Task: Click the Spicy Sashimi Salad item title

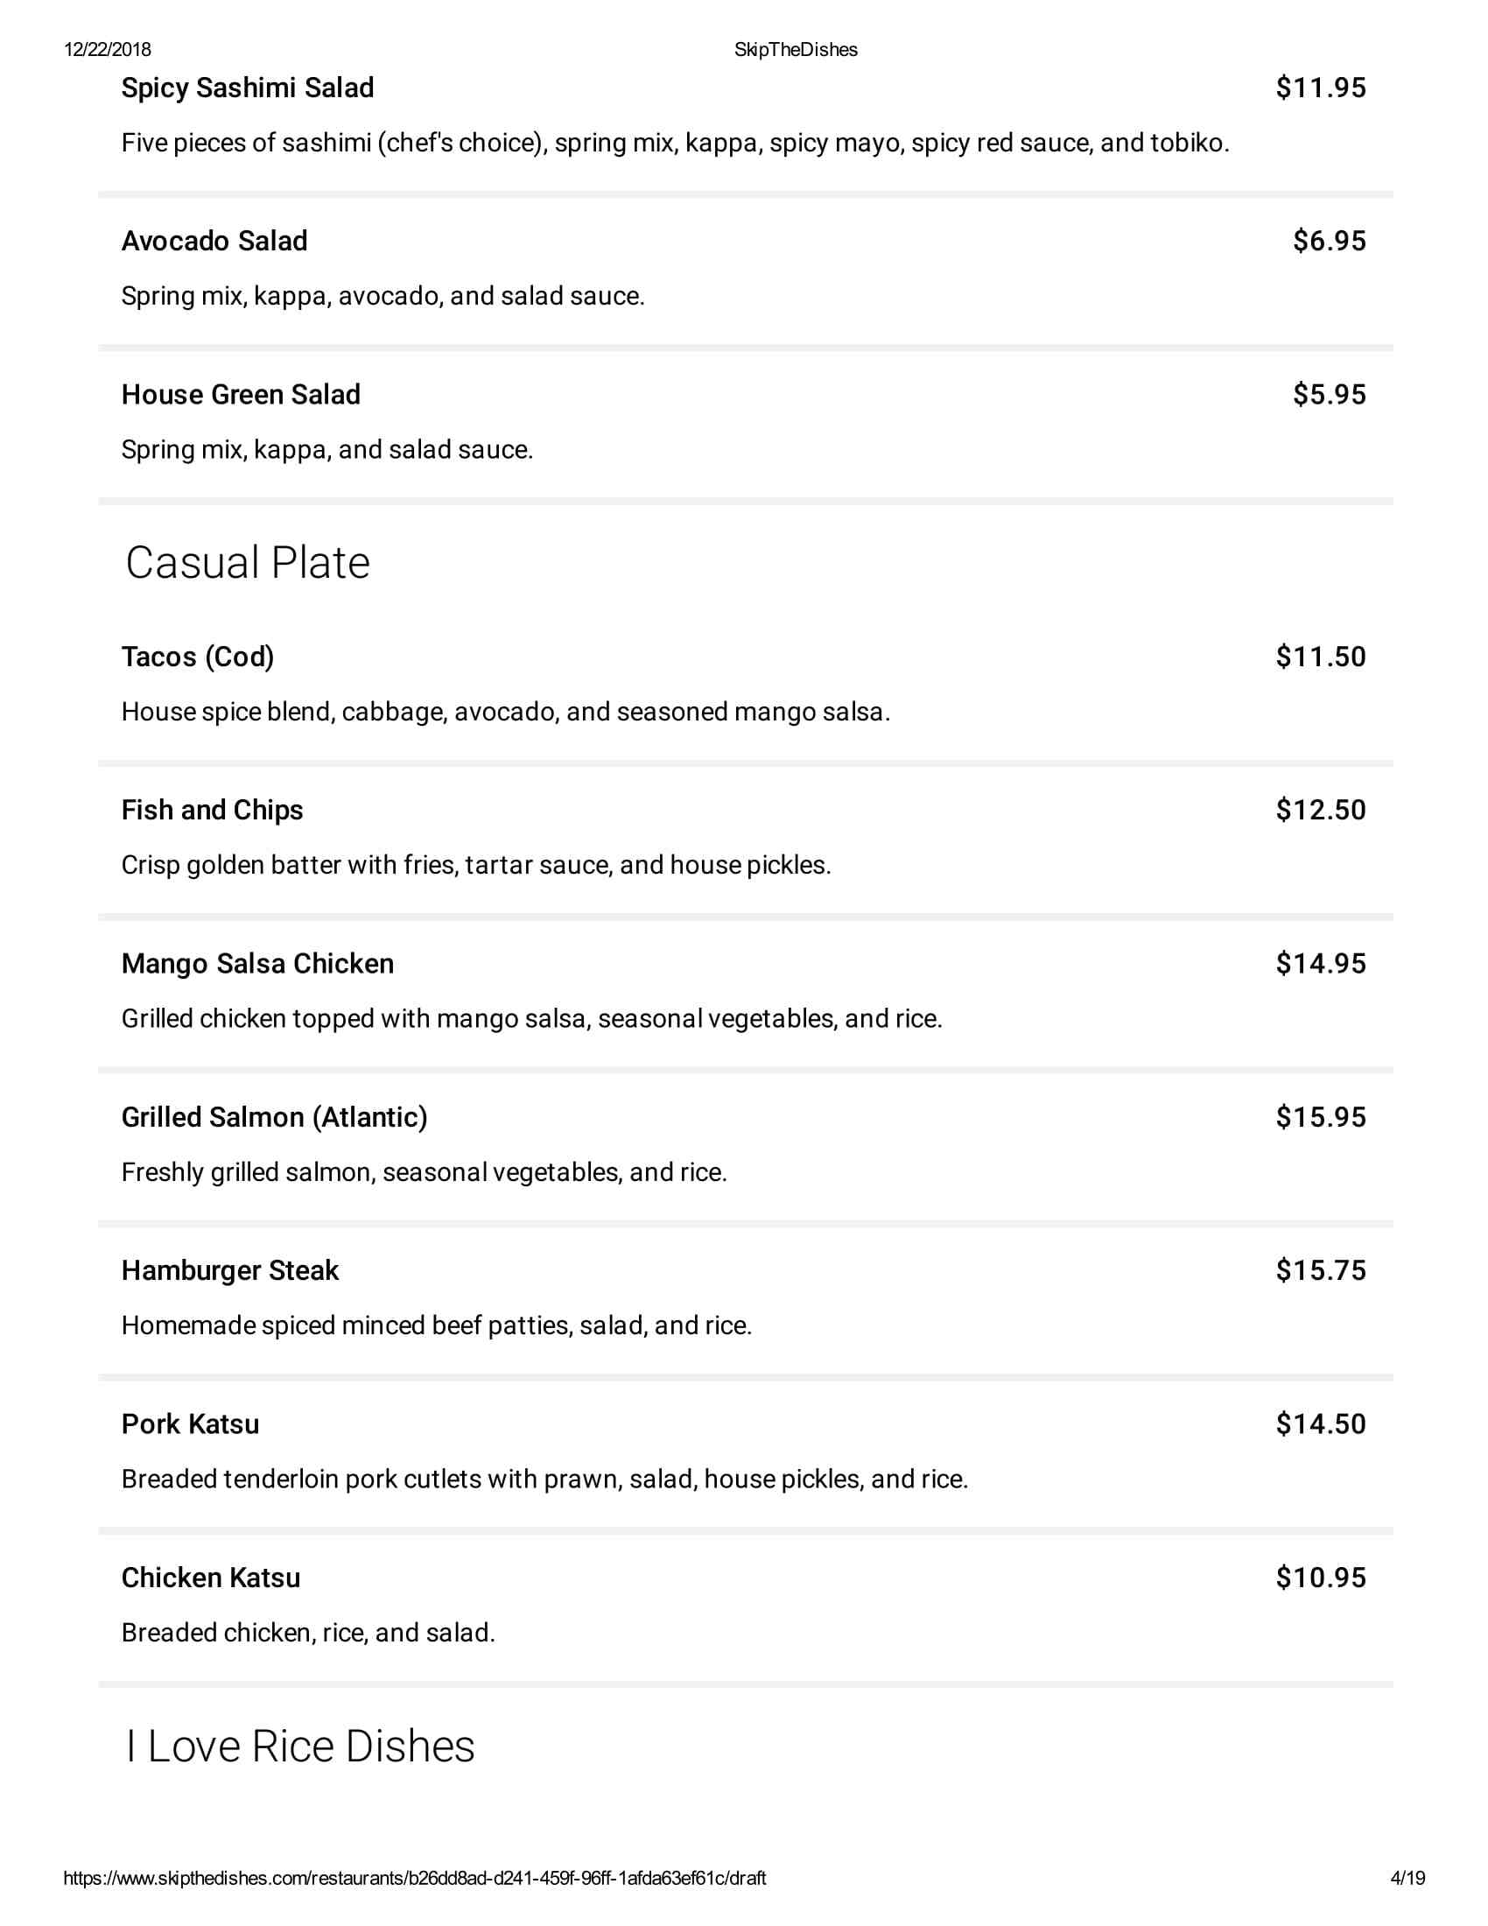Action: point(248,88)
